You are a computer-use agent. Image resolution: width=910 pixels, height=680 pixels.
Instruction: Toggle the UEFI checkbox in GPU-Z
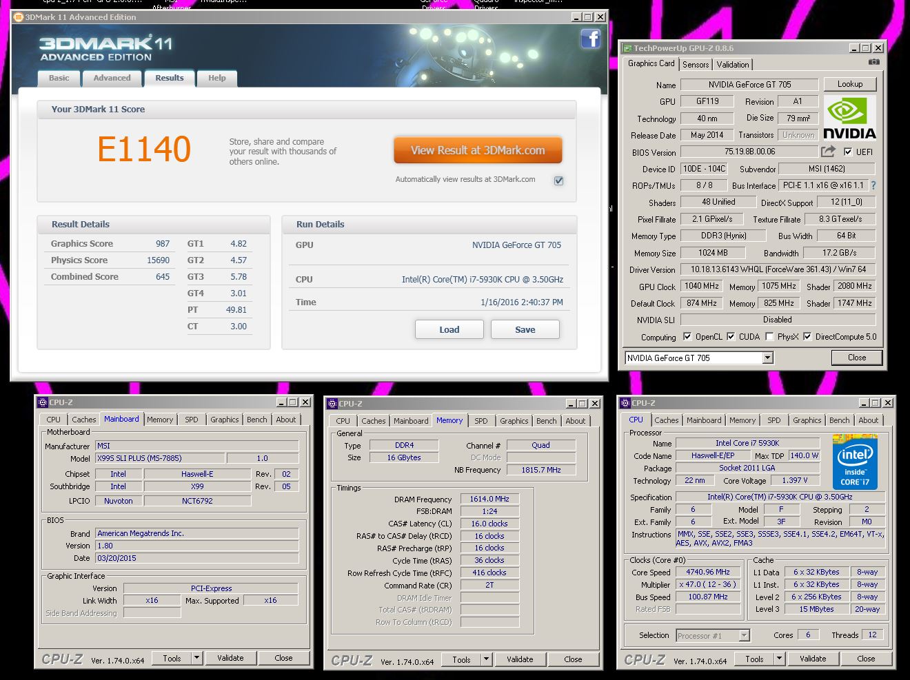(848, 152)
